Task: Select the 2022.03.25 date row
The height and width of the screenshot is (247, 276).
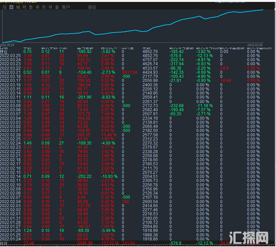Action: pos(10,56)
